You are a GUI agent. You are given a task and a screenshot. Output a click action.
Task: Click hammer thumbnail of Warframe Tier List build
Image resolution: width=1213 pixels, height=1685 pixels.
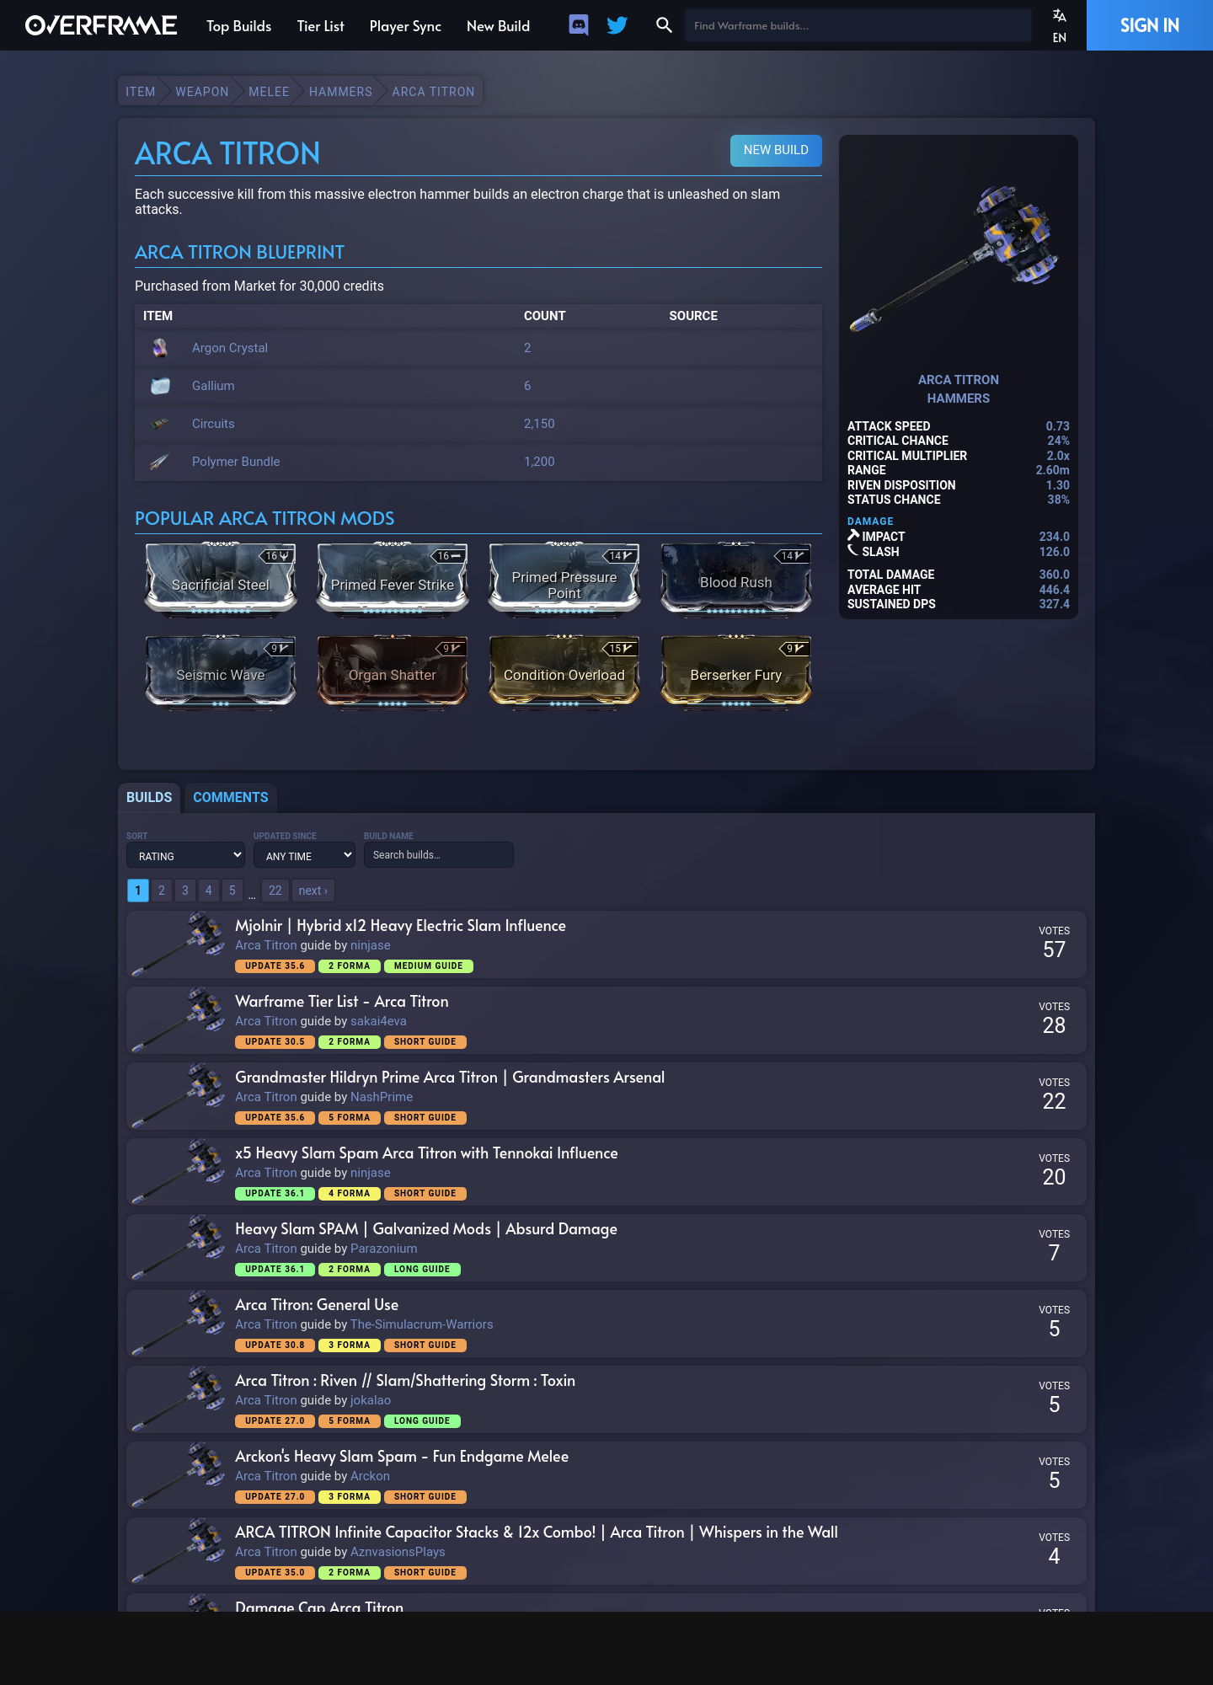click(x=178, y=1020)
